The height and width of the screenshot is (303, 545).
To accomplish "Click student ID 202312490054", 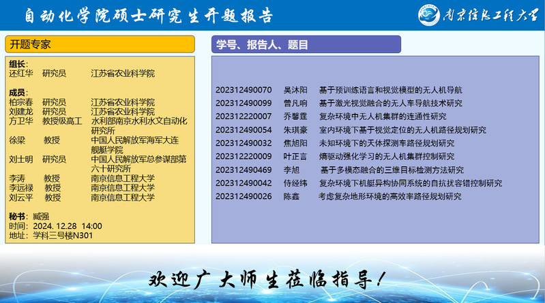I will (x=244, y=130).
